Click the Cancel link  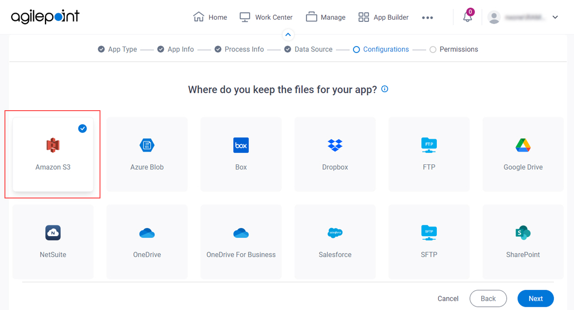tap(448, 299)
